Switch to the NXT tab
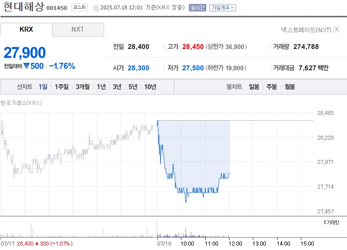The width and height of the screenshot is (347, 250). click(78, 29)
